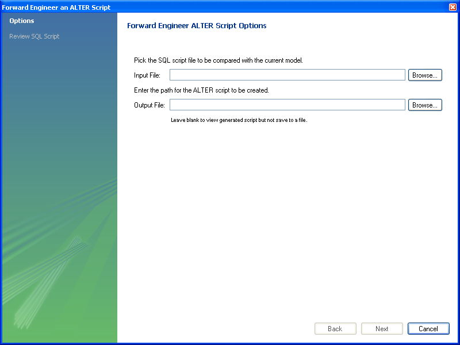Click the "Enter the path" instruction text
460x345 pixels.
[x=201, y=90]
